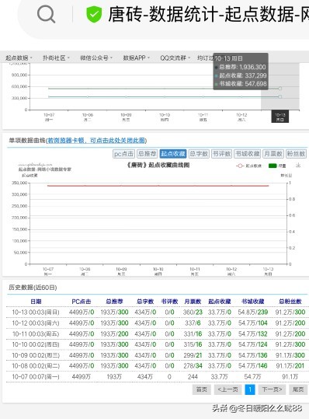Select the 10-10 00:02(周四) row date
309x419 pixels.
click(36, 344)
